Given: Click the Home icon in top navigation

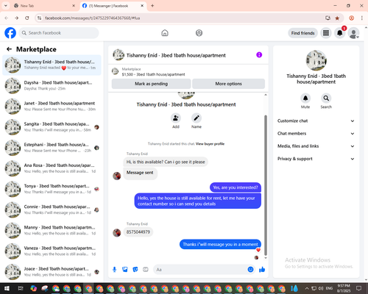Looking at the screenshot, I should [165, 33].
